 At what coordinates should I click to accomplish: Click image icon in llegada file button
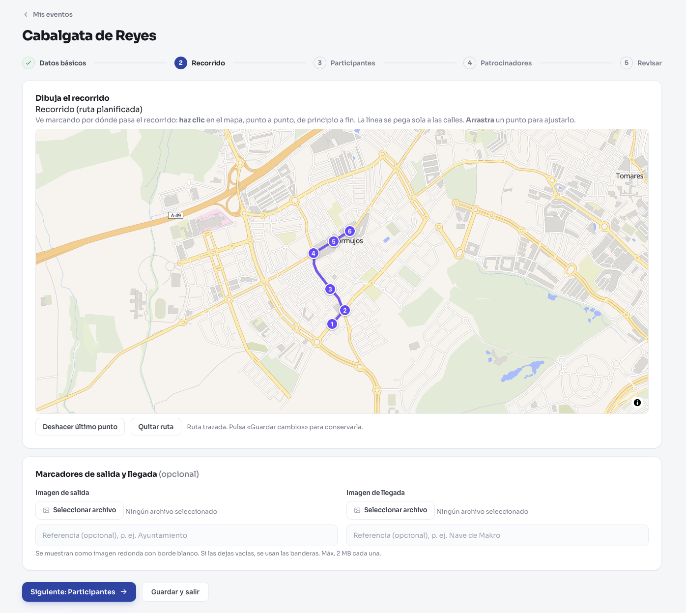(357, 510)
